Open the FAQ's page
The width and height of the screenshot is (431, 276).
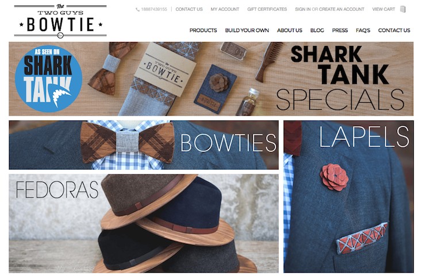point(363,30)
